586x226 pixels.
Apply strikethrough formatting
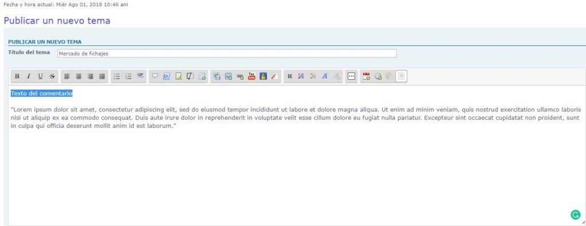tap(52, 76)
